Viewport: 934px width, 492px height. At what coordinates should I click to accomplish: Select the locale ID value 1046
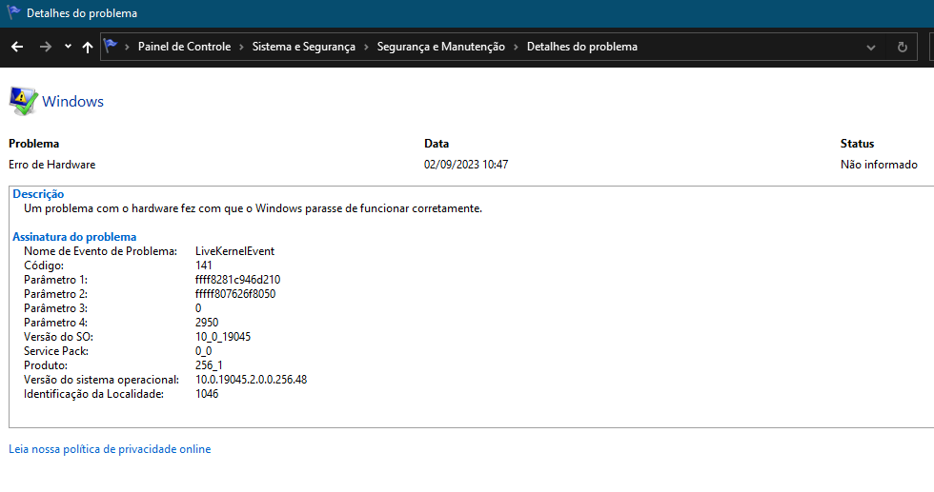(207, 394)
